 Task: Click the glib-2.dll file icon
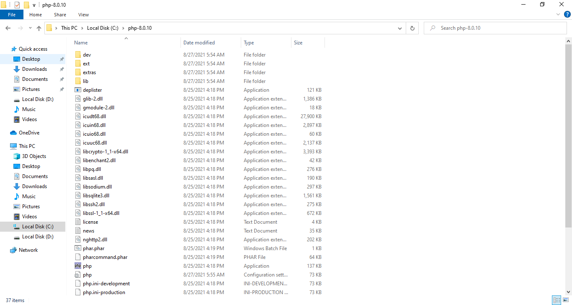[78, 99]
